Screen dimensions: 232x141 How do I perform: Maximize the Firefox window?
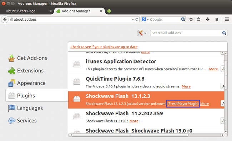(13, 4)
